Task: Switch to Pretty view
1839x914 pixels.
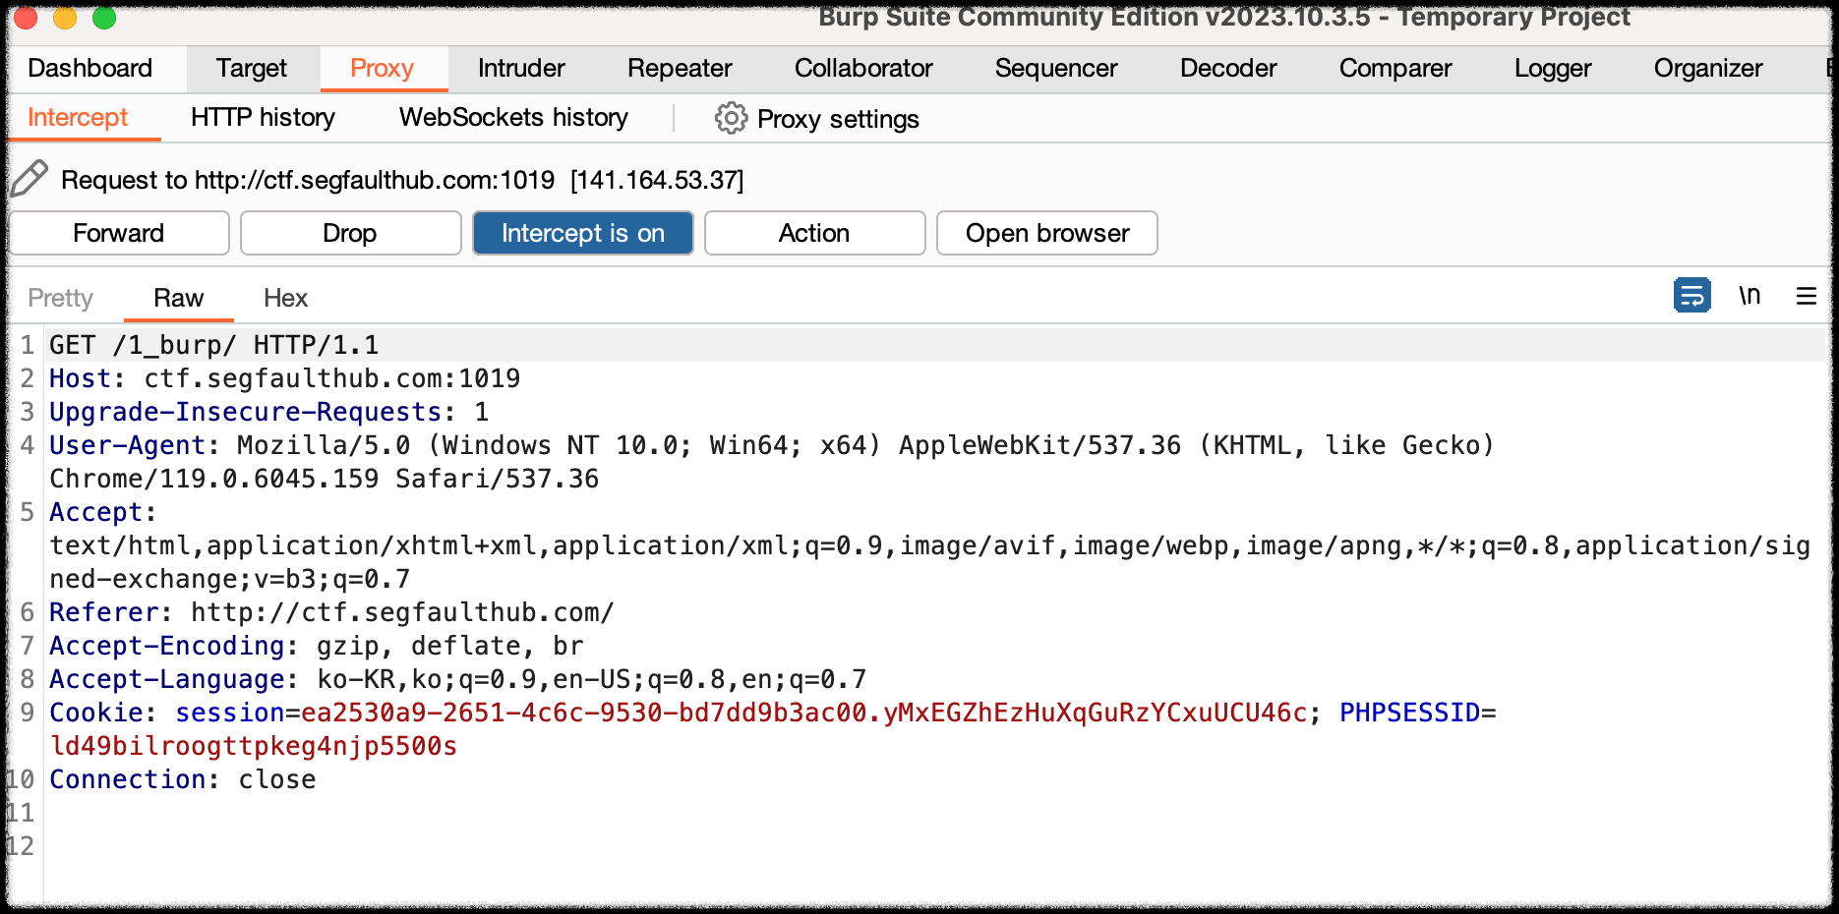Action: [x=61, y=298]
